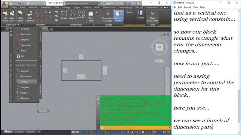Toggle the Authoring Palettes button
This screenshot has width=241, height=135.
click(119, 16)
